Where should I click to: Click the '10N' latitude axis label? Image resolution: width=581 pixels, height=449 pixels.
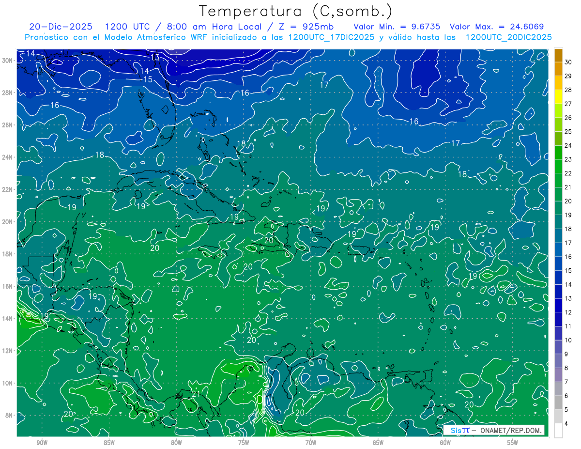click(8, 383)
